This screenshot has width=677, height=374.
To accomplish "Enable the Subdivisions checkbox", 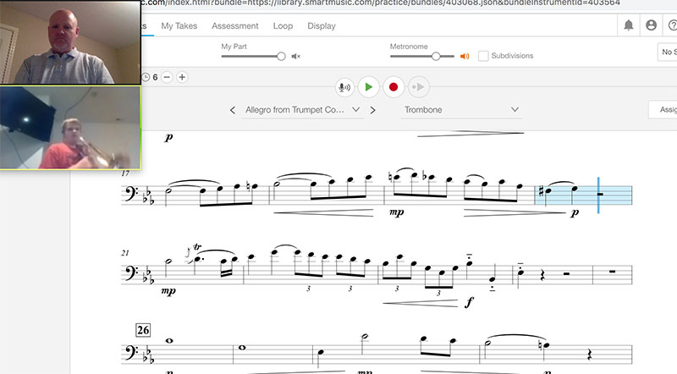I will [x=483, y=56].
